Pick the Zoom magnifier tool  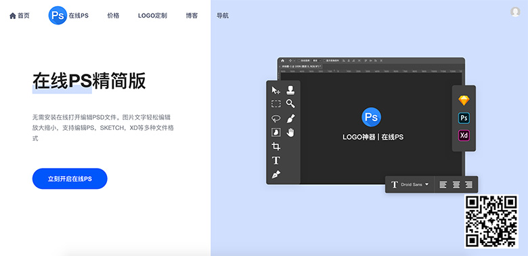coord(290,104)
